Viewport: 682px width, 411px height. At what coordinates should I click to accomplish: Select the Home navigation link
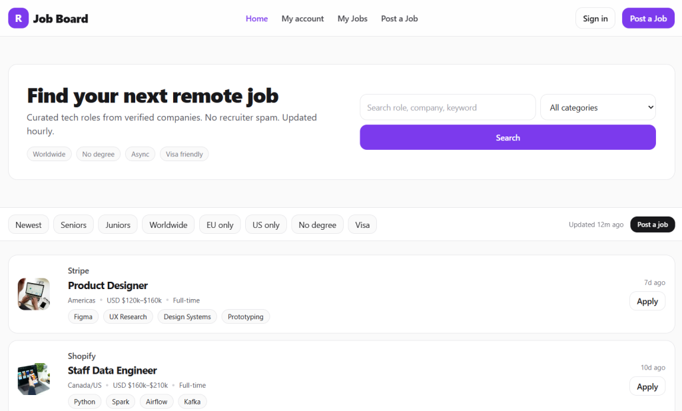tap(256, 19)
